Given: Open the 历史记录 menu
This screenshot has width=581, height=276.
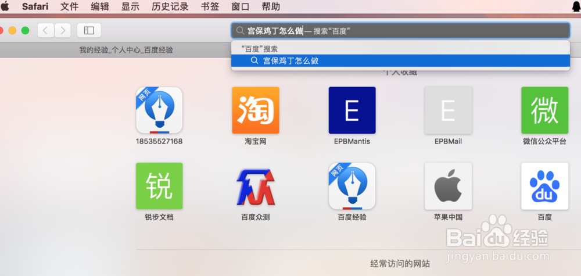Looking at the screenshot, I should (170, 6).
